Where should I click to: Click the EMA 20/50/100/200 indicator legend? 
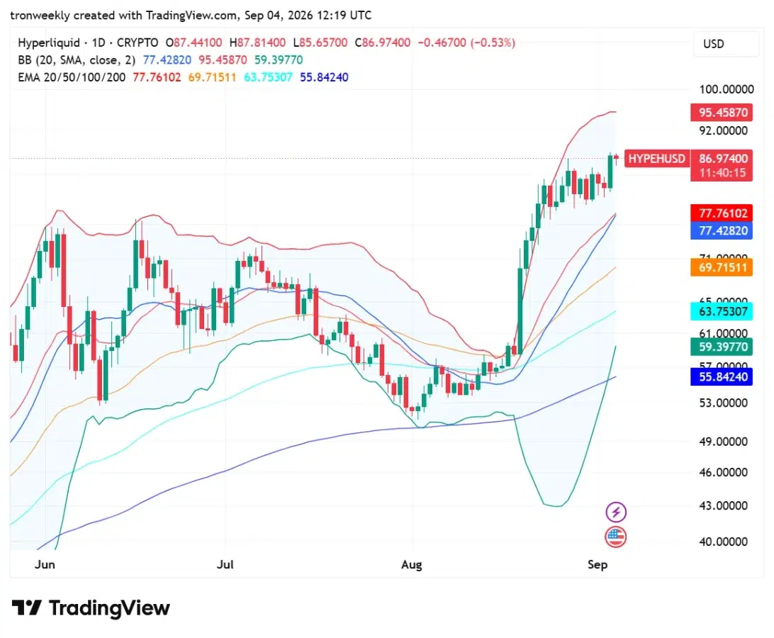[72, 77]
